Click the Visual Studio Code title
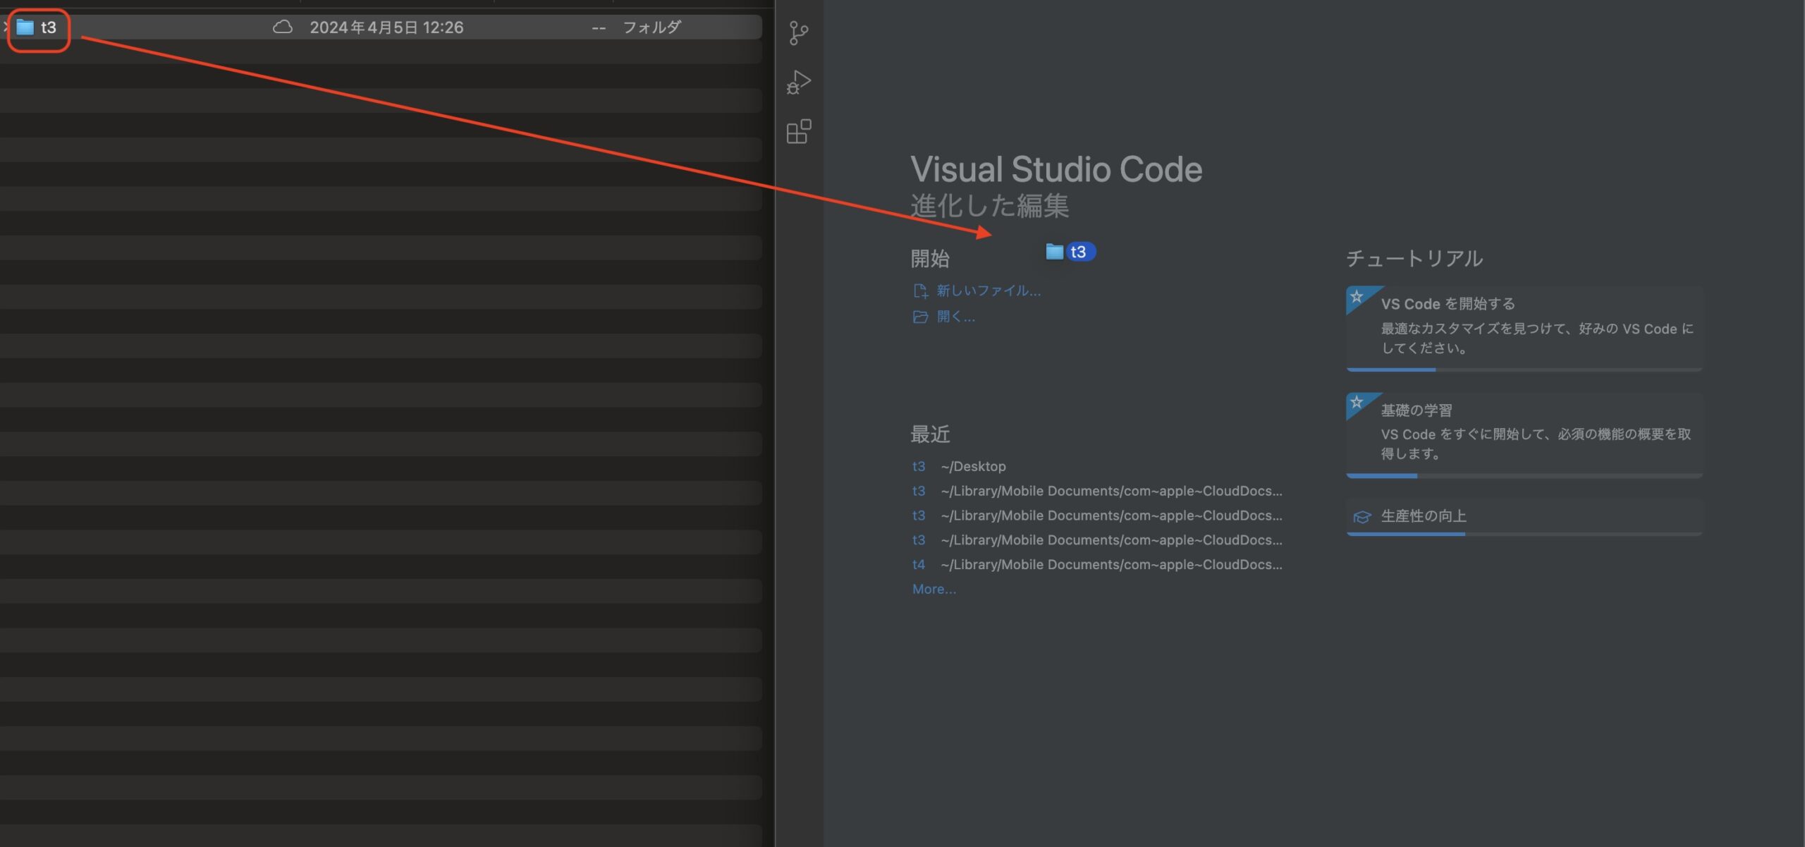Image resolution: width=1805 pixels, height=847 pixels. (1056, 169)
